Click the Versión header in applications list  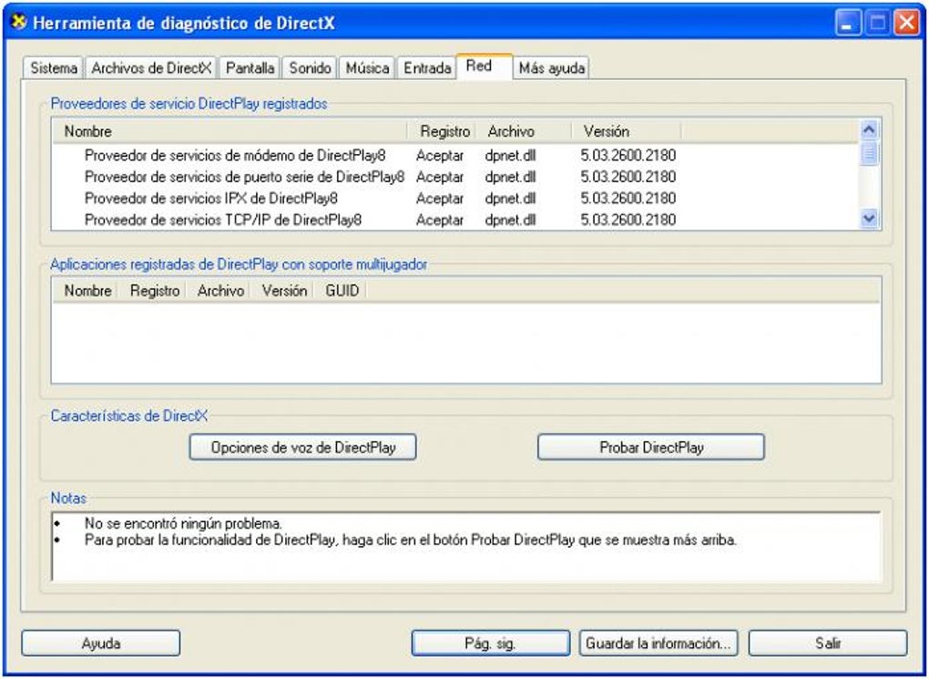(284, 291)
